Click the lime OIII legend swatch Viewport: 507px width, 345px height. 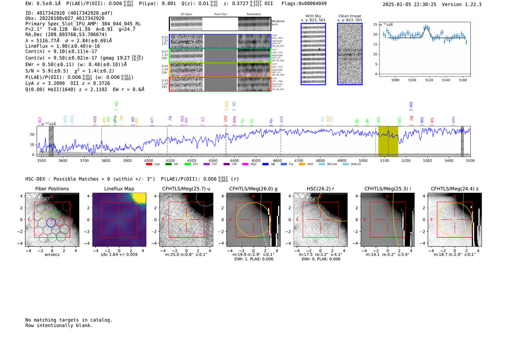click(x=188, y=164)
